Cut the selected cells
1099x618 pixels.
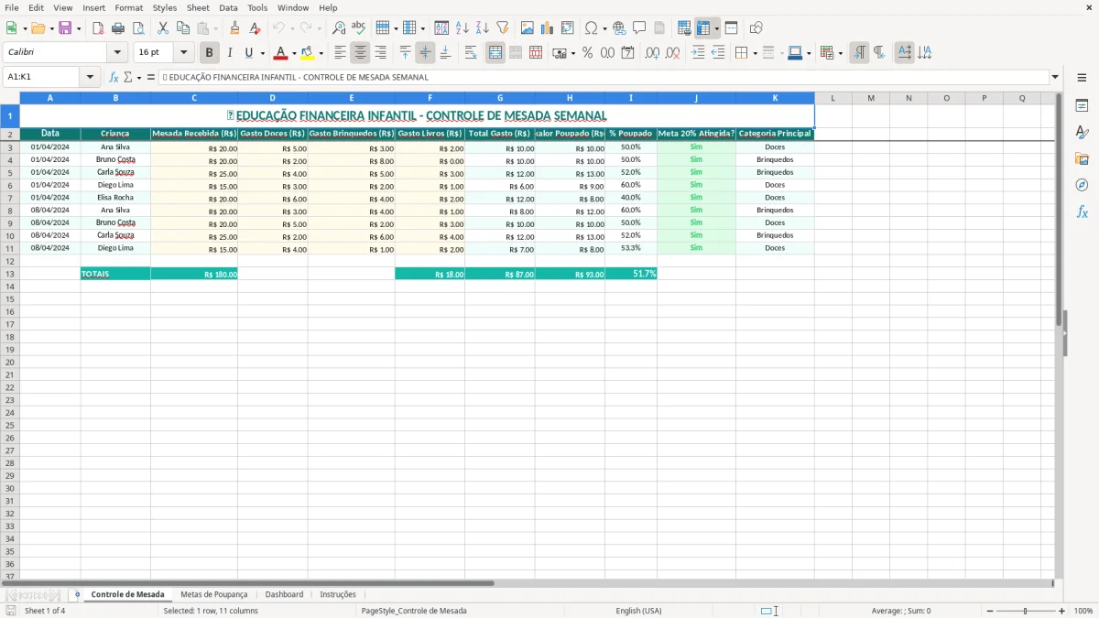click(163, 28)
